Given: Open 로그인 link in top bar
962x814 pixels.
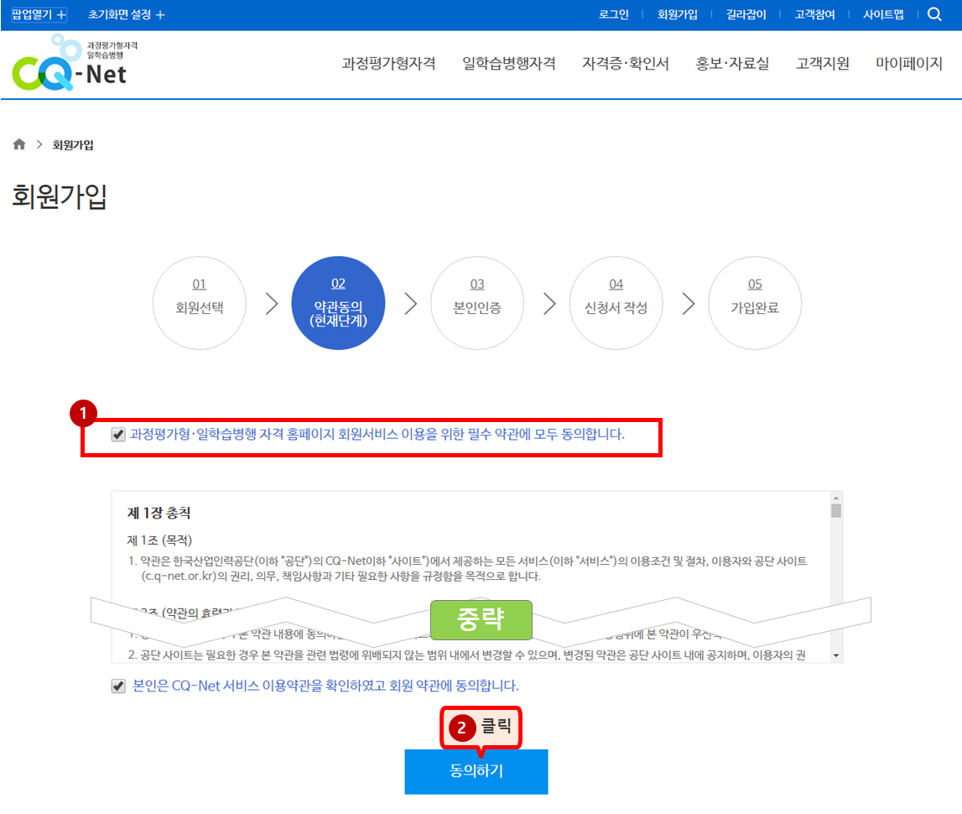Looking at the screenshot, I should click(614, 15).
